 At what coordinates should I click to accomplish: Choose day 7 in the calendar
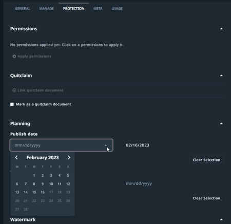coord(26,184)
